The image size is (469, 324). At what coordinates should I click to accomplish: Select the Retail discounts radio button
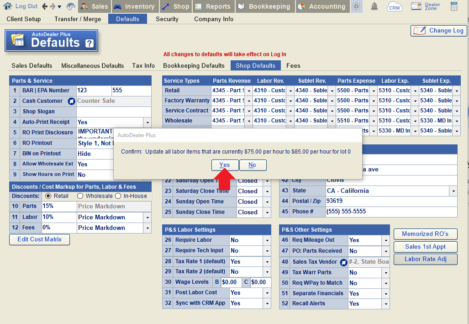[x=48, y=196]
